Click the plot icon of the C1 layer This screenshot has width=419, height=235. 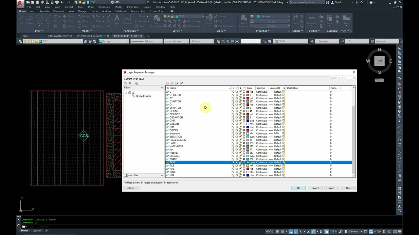pos(244,92)
